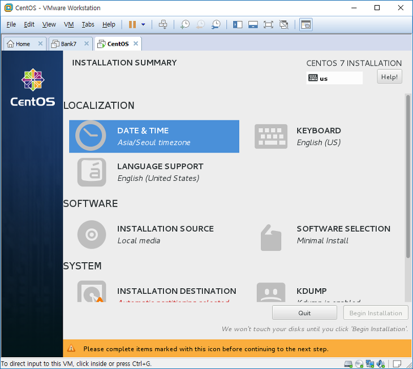Toggle the library sidebar view

point(238,24)
